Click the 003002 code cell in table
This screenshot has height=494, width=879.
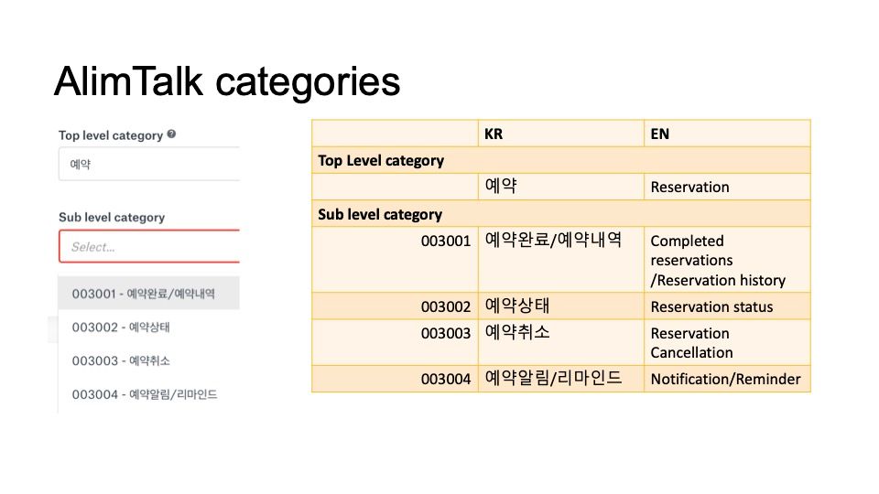[x=396, y=306]
